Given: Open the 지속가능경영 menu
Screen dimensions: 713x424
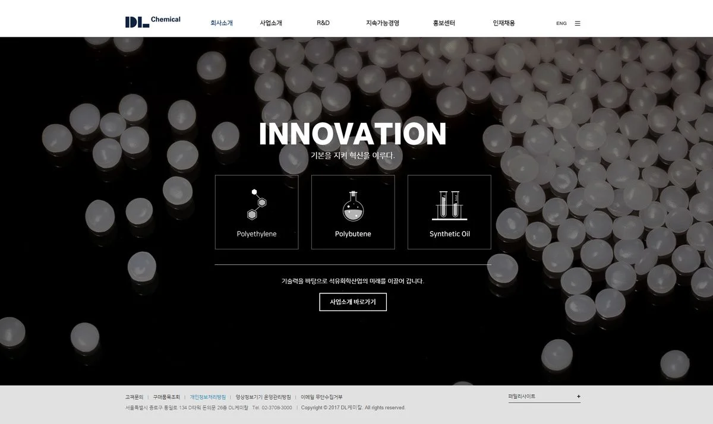Looking at the screenshot, I should 383,23.
